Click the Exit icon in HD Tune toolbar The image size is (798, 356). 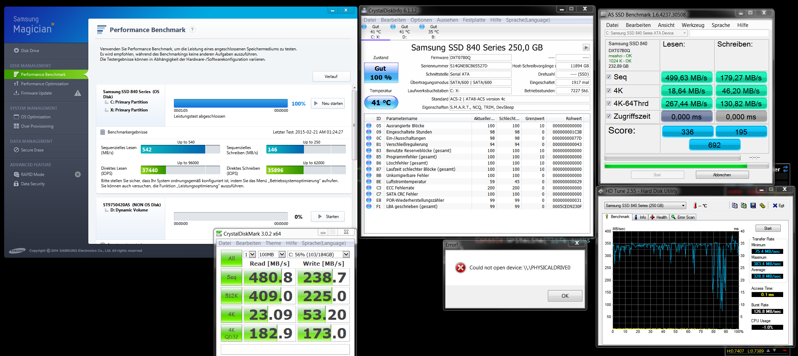click(778, 206)
